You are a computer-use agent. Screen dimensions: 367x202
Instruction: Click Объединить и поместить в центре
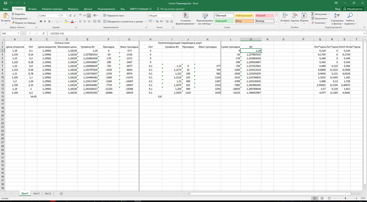tap(123, 21)
